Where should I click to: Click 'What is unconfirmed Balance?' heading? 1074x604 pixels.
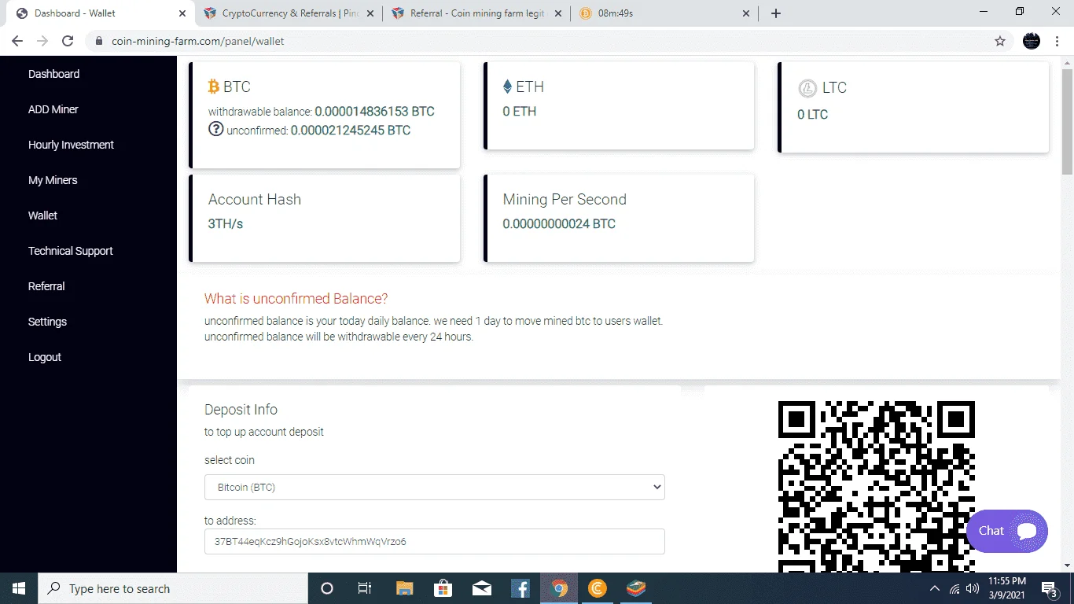click(296, 299)
